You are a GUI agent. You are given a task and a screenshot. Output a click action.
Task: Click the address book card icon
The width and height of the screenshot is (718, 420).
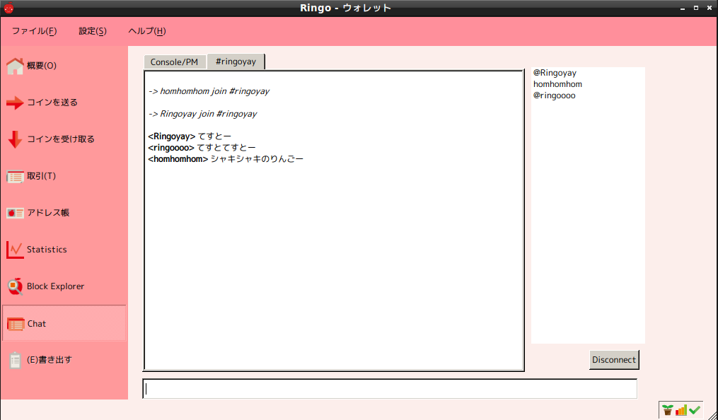[15, 213]
